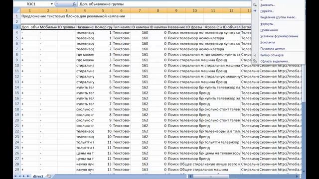Viewport: 319px width, 179px height.
Task: Select column header 7
Action: click(140, 10)
